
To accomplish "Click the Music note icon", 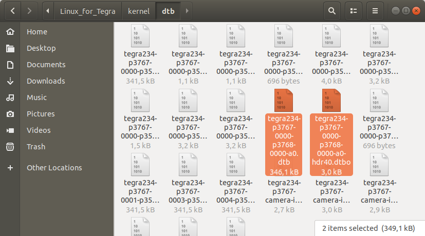I will [x=10, y=97].
